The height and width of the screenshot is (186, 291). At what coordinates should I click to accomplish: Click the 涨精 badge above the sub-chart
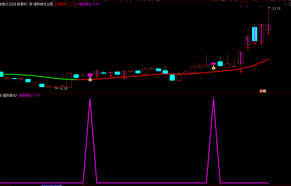(263, 91)
